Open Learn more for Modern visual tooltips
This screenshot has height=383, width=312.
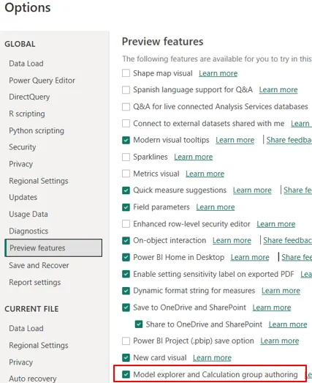(x=235, y=140)
